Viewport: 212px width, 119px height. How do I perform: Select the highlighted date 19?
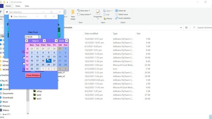point(49,61)
